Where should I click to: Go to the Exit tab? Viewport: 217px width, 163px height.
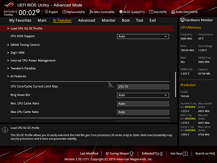point(153,20)
